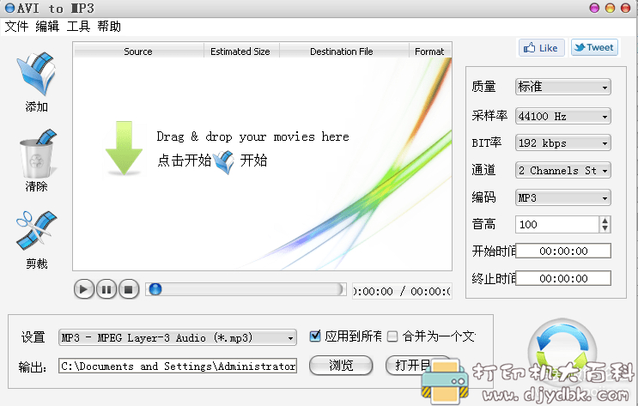Click the Estimated Size column header
This screenshot has width=638, height=406.
241,52
